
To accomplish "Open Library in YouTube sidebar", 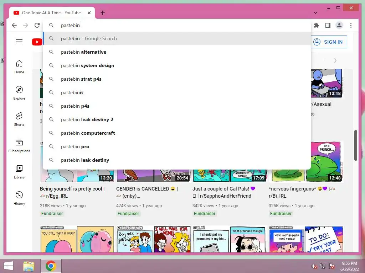I will coord(19,172).
